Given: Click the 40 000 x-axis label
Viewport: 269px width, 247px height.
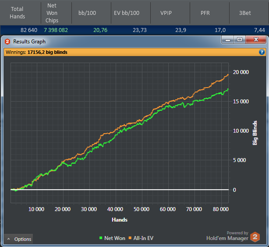Looking at the screenshot, I should [x=115, y=209].
